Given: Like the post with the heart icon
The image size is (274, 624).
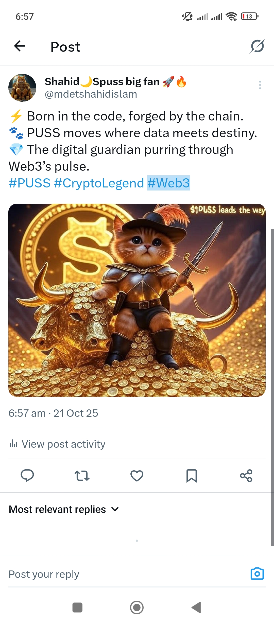Looking at the screenshot, I should tap(137, 476).
